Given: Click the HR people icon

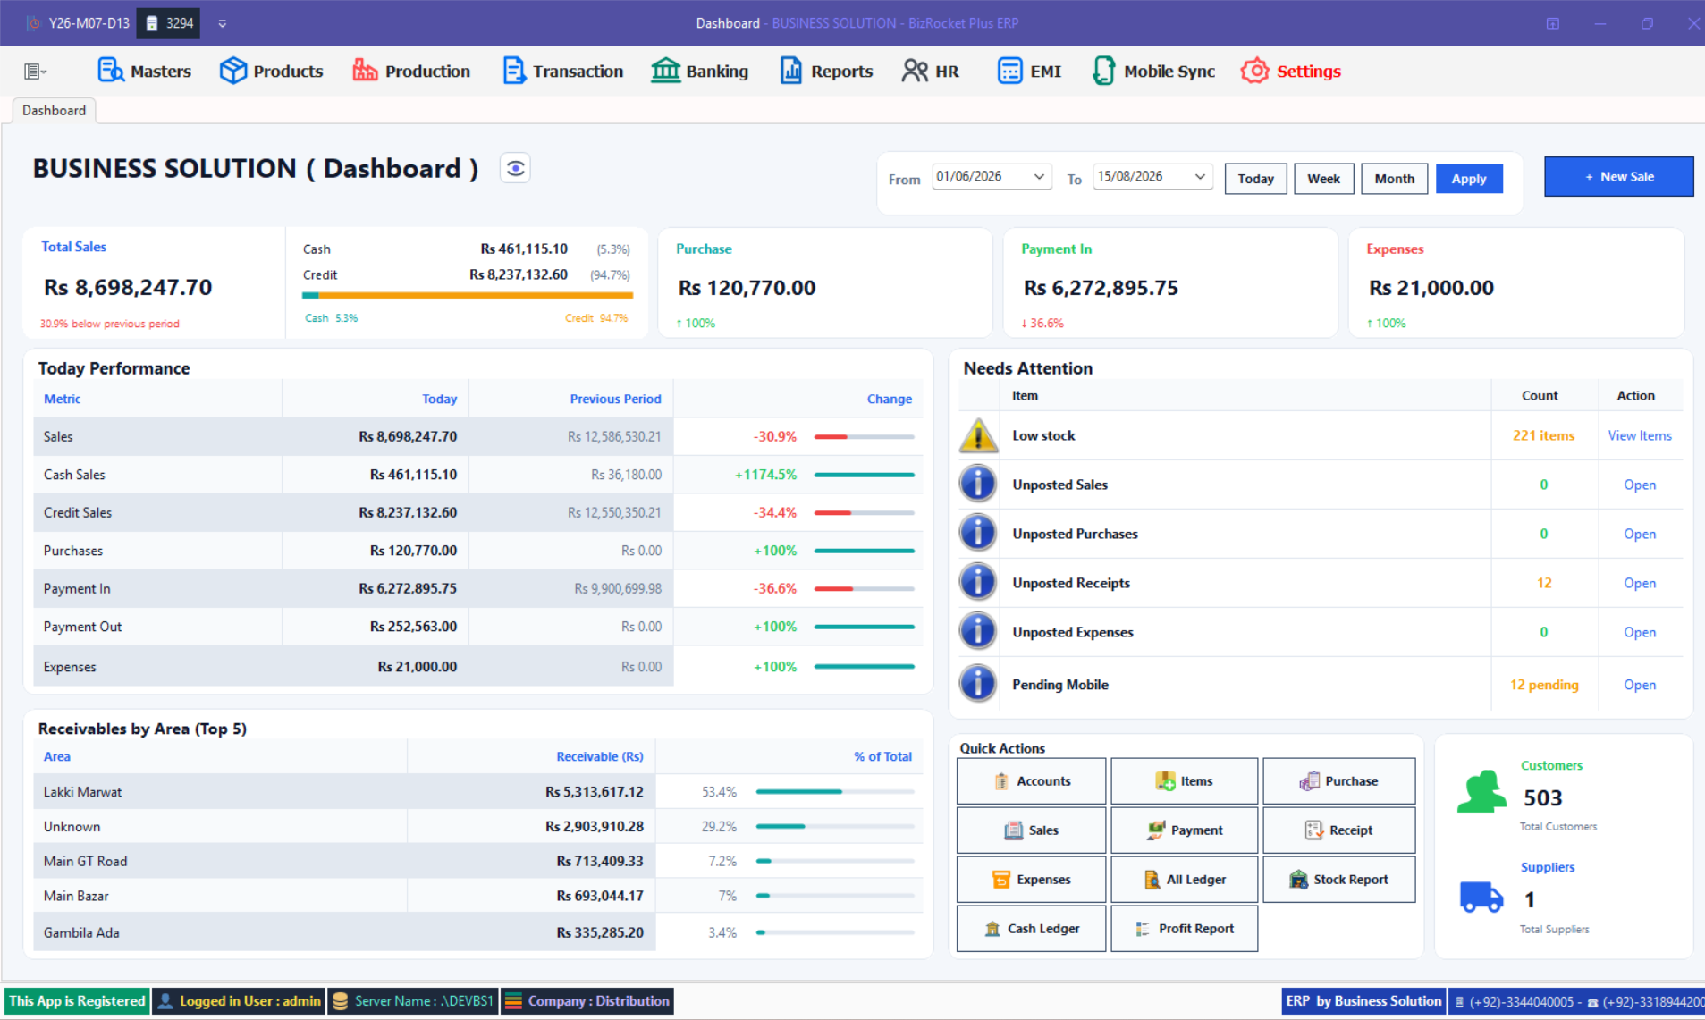Looking at the screenshot, I should (915, 71).
